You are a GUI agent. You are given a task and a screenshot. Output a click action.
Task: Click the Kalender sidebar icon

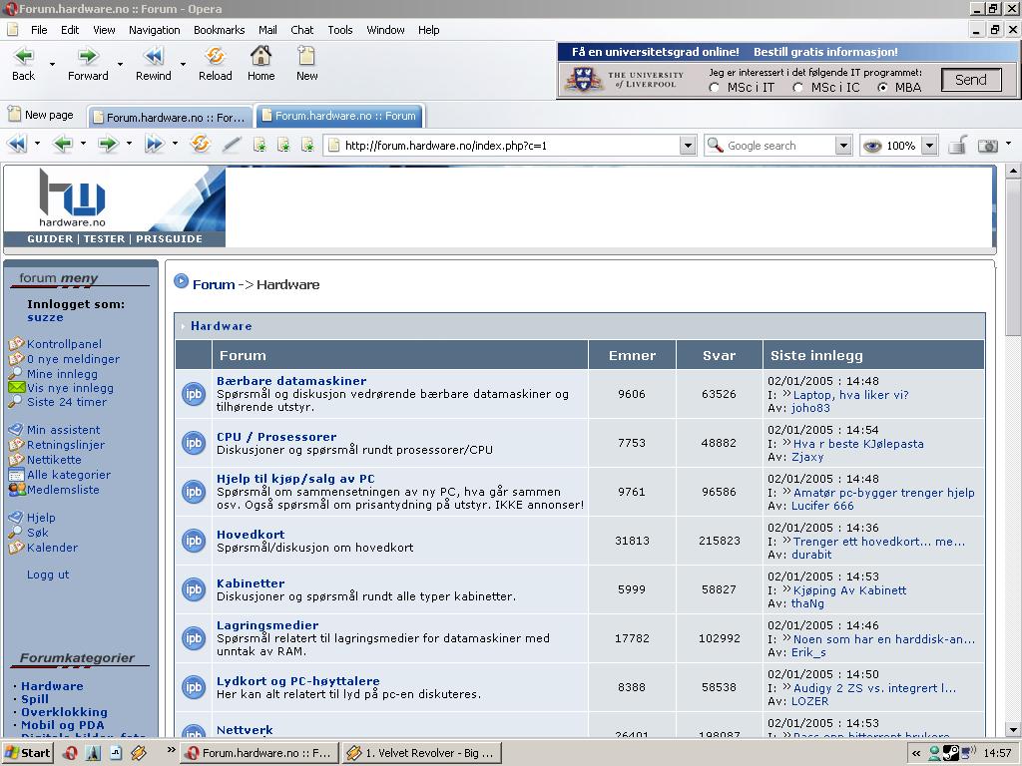tap(16, 548)
